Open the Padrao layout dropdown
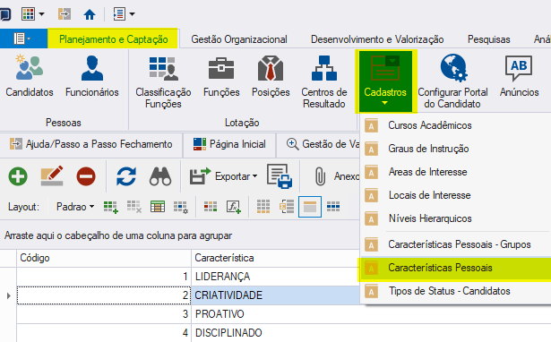 pyautogui.click(x=75, y=207)
